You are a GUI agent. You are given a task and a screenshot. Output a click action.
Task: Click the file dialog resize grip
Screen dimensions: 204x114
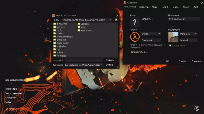click(x=118, y=67)
